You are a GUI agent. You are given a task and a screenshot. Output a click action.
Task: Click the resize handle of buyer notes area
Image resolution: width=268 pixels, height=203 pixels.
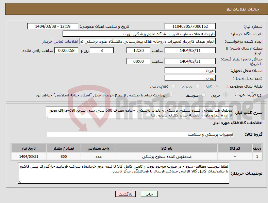tap(20, 182)
